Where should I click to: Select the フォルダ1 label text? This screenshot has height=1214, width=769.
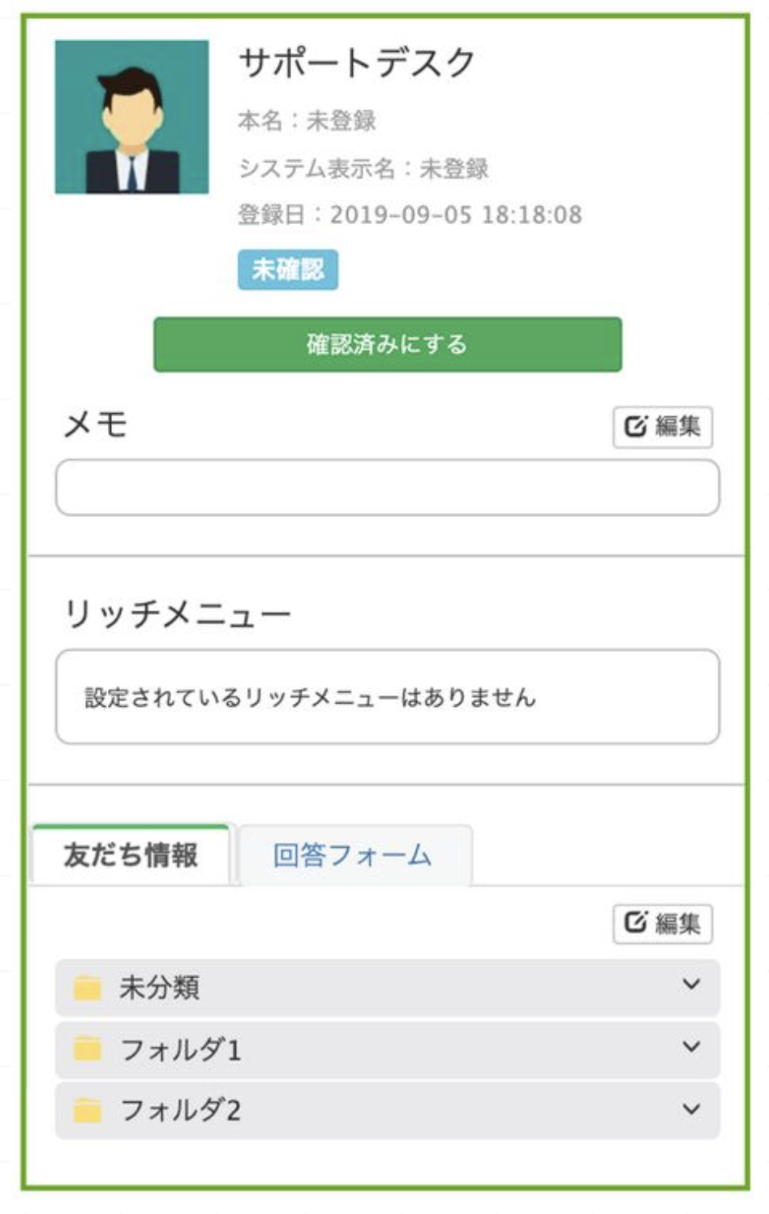pos(180,1050)
